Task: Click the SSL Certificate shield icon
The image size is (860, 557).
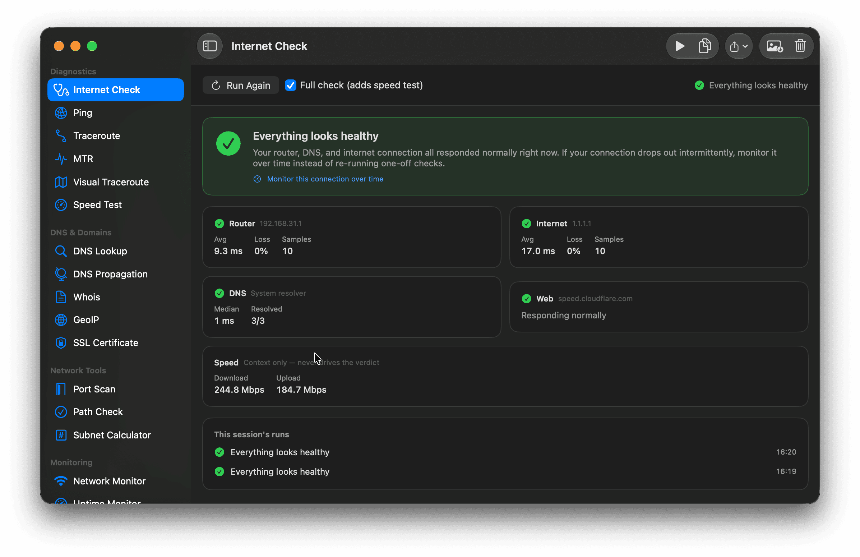Action: (x=61, y=343)
